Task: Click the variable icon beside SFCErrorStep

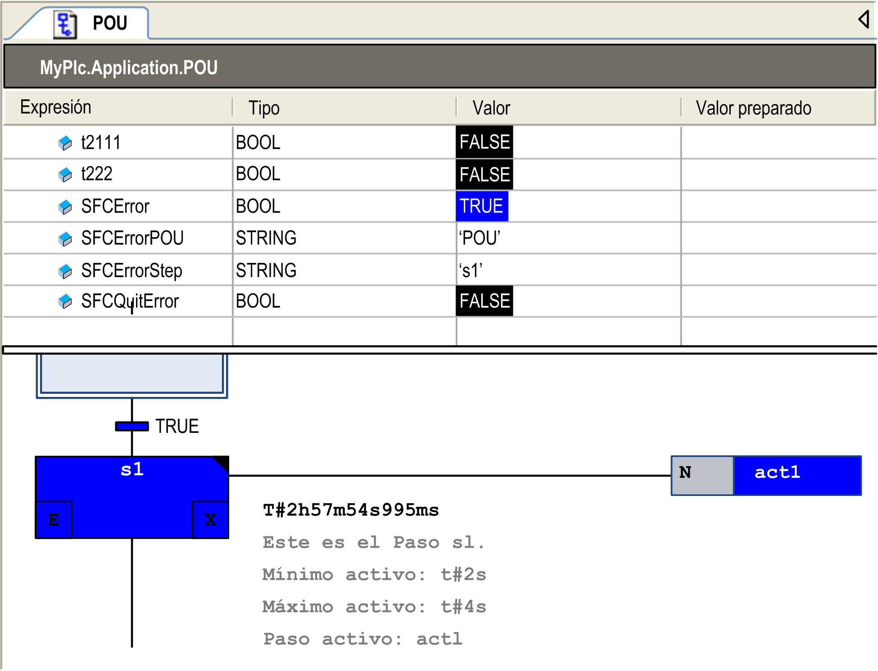Action: pos(65,271)
